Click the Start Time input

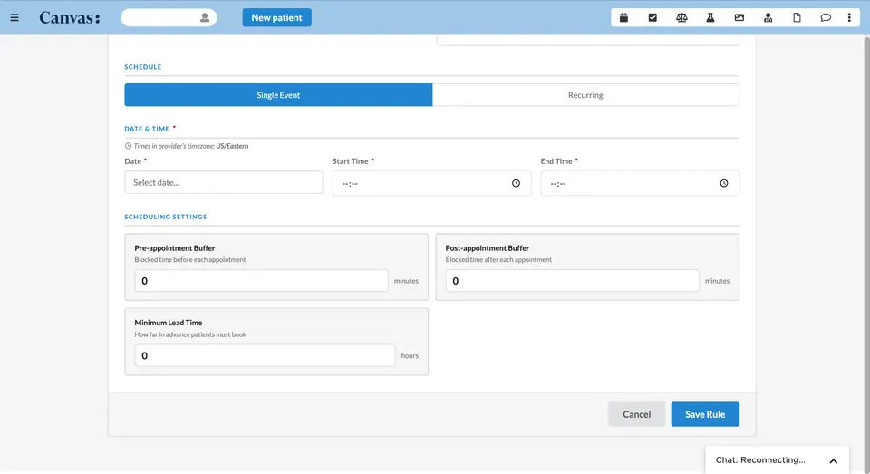[x=431, y=183]
